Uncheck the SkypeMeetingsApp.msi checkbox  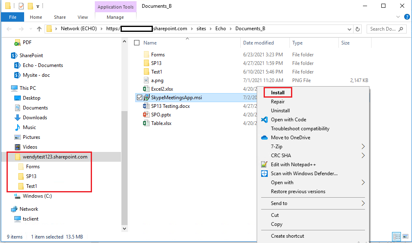pos(139,97)
